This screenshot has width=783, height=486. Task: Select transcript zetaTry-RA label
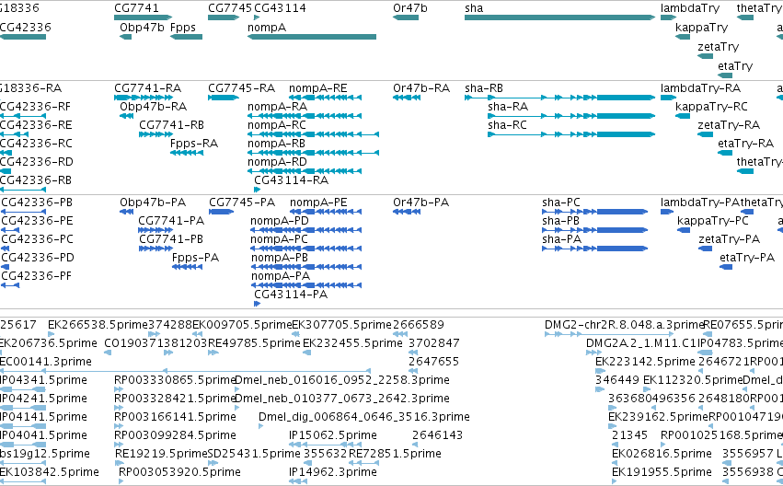click(x=729, y=125)
